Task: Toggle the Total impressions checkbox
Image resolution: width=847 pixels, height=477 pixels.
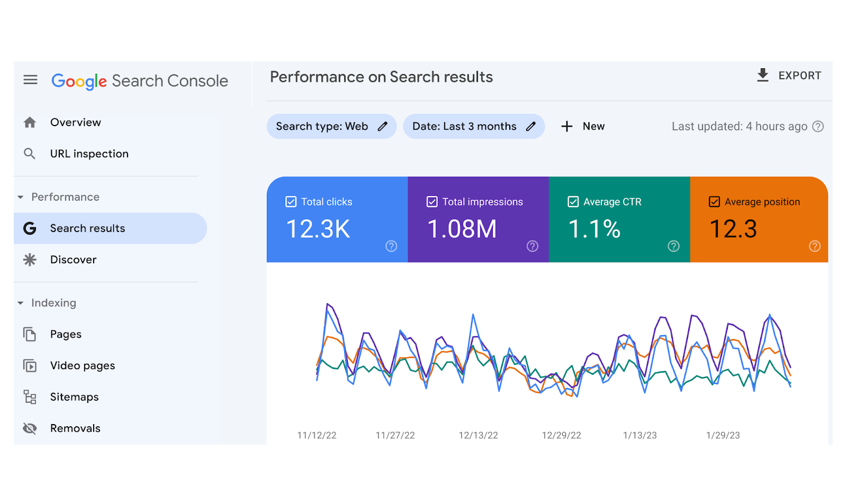Action: (x=432, y=202)
